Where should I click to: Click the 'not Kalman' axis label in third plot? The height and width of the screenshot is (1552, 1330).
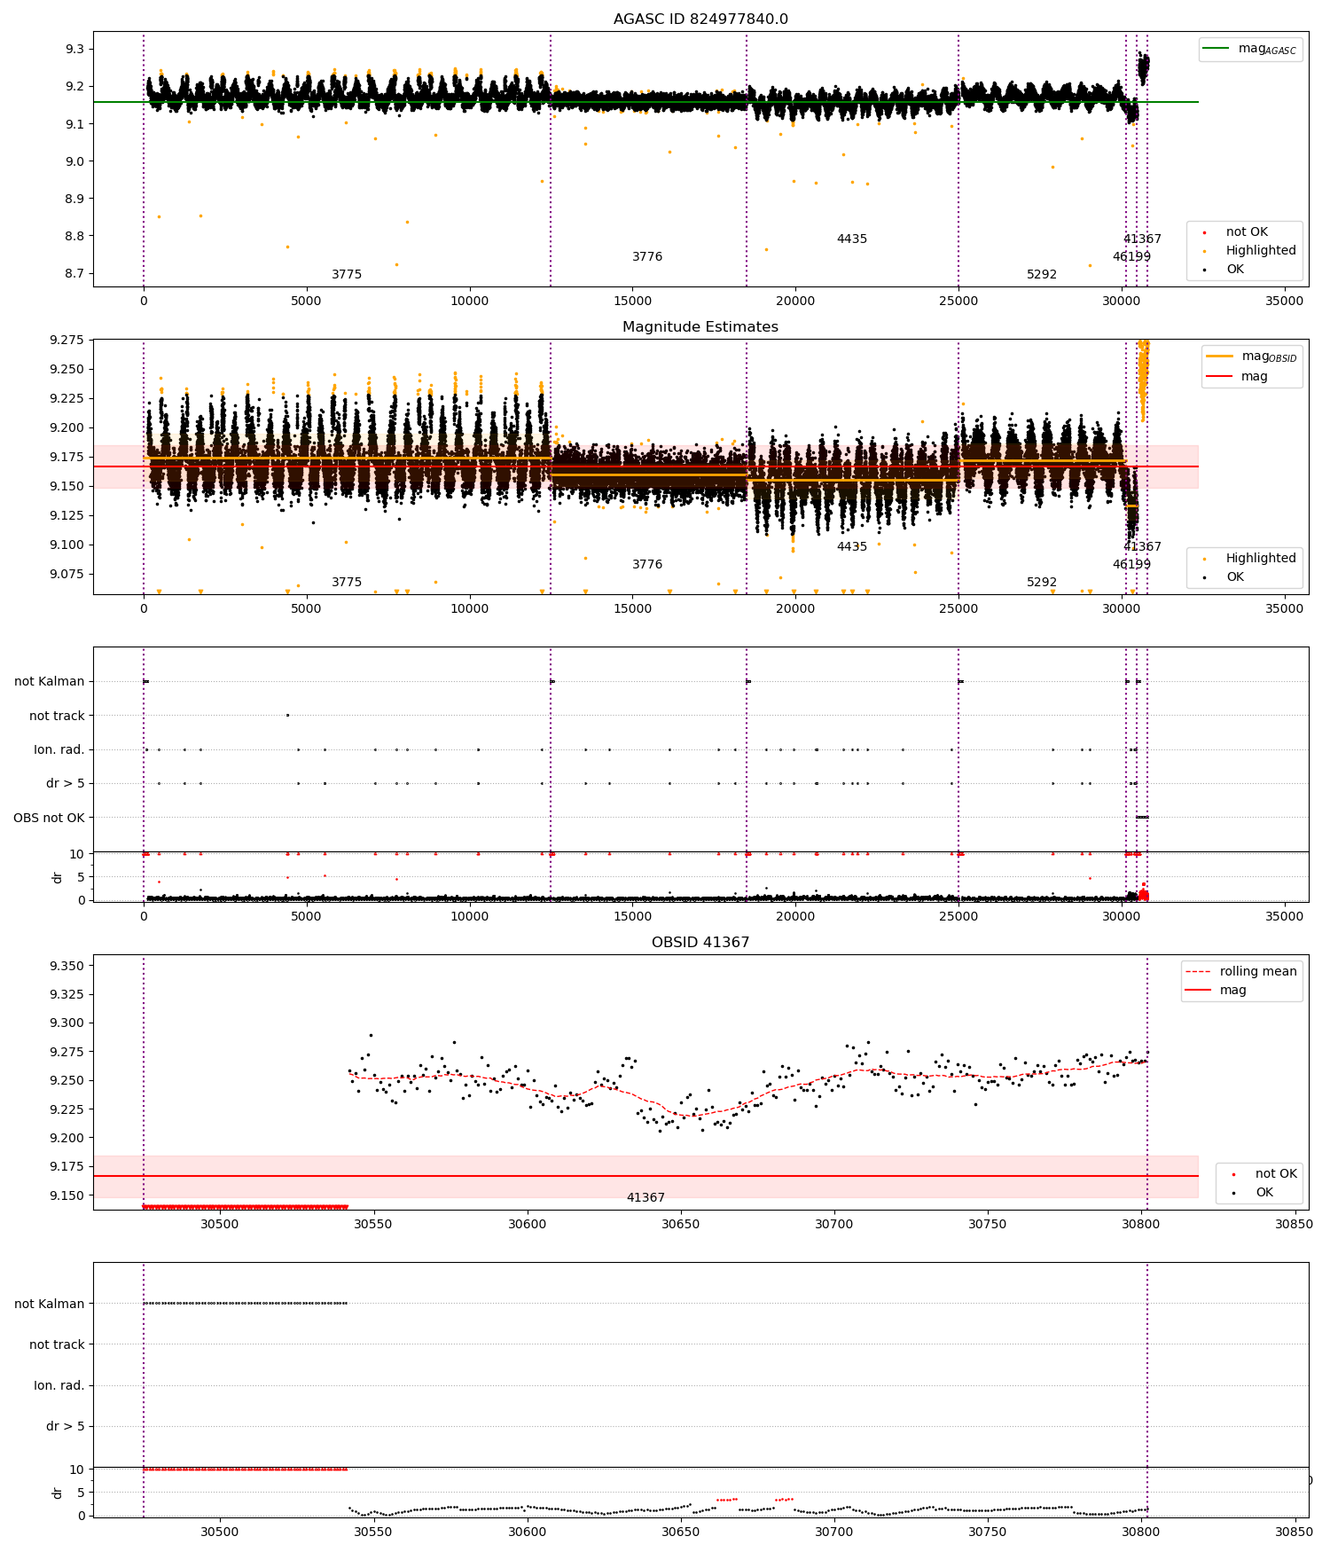50,681
